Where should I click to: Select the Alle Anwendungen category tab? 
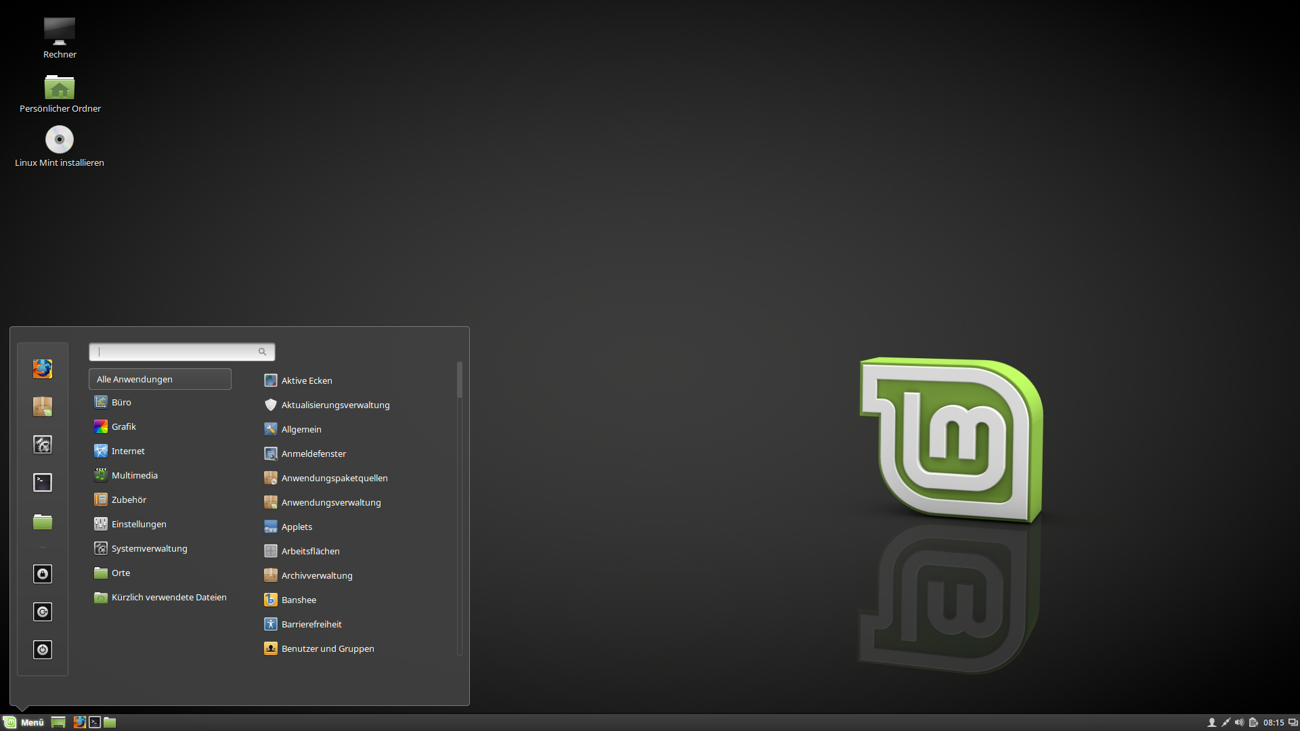point(159,378)
